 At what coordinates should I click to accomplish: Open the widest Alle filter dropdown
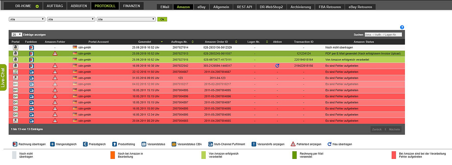(126, 19)
